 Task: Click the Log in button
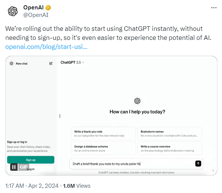[31, 169]
